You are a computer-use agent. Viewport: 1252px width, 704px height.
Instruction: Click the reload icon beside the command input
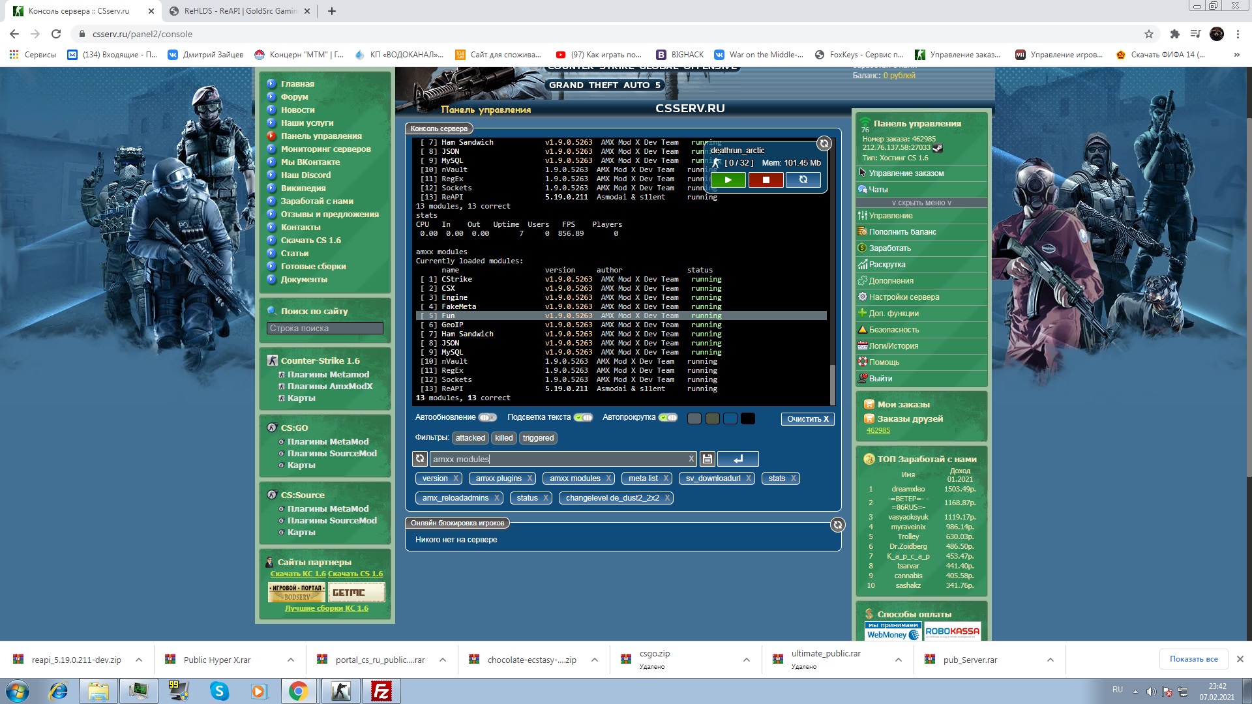coord(420,459)
